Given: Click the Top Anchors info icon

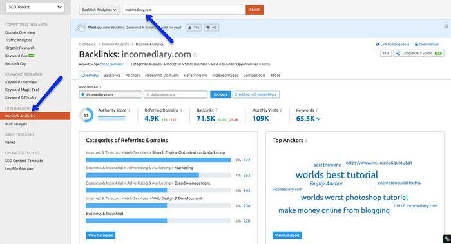Looking at the screenshot, I should (x=307, y=141).
